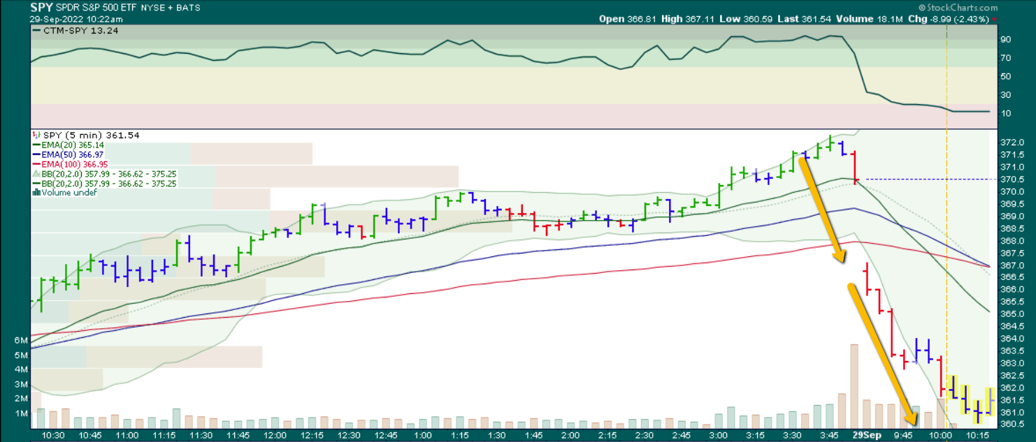The image size is (1036, 442).
Task: Click the SPY ticker symbol in the chart header
Action: [41, 7]
